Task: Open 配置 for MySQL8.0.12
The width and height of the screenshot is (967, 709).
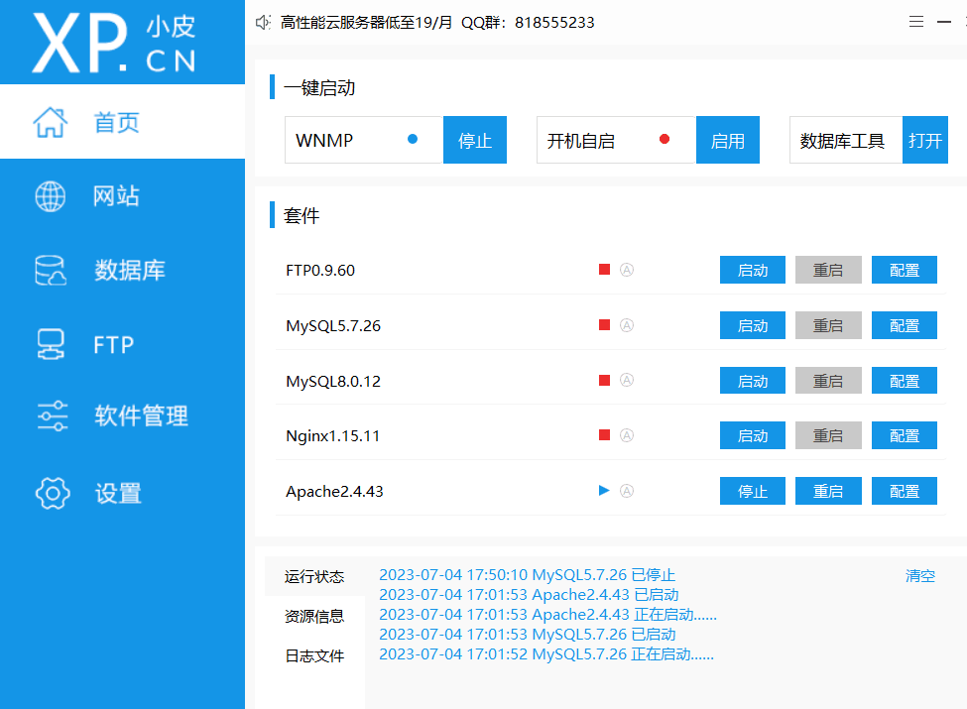Action: [x=905, y=381]
